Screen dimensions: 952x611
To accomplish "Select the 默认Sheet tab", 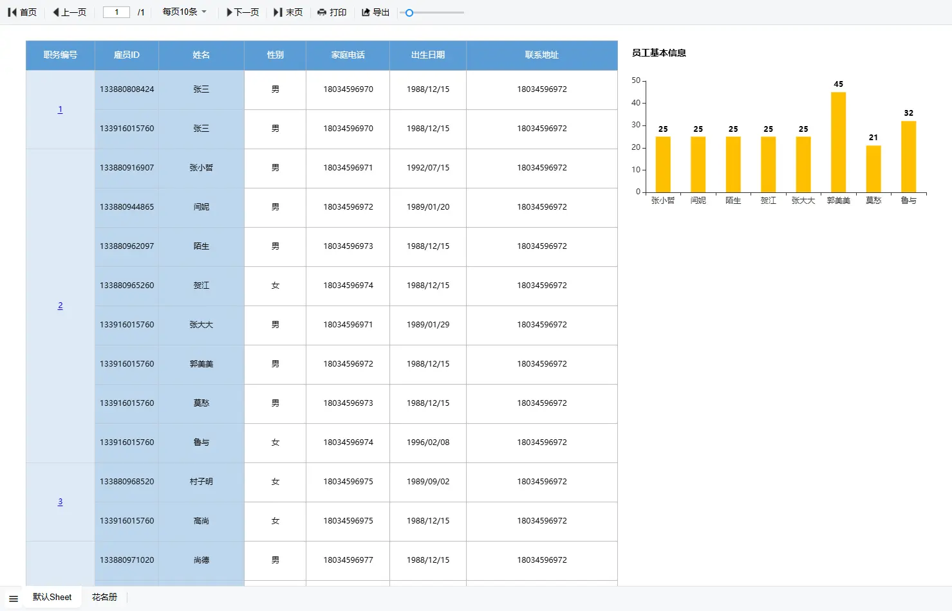I will pos(52,597).
